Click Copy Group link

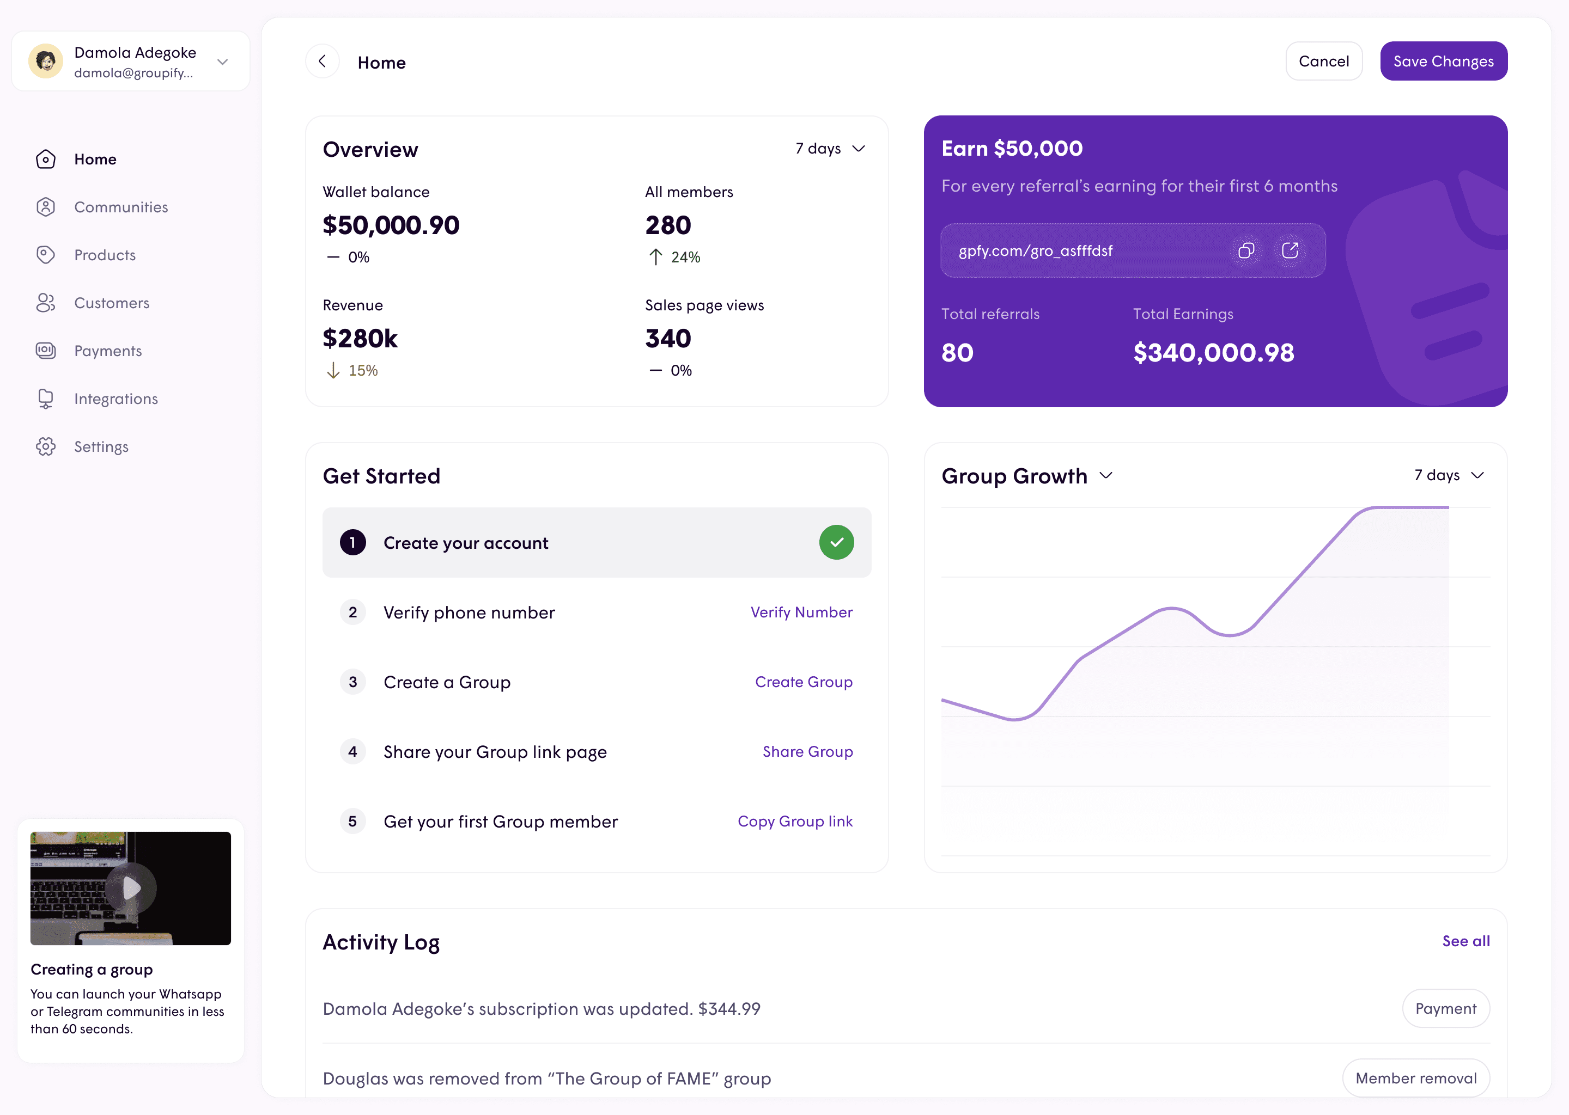tap(795, 822)
